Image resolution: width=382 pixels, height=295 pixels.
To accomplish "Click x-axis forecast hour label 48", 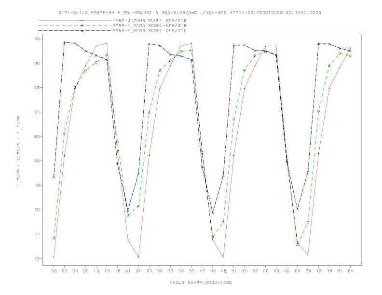I will [x=223, y=271].
